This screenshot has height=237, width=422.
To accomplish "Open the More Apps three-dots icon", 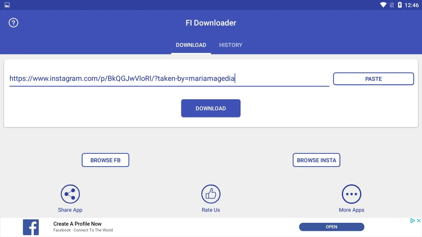I will click(x=351, y=194).
